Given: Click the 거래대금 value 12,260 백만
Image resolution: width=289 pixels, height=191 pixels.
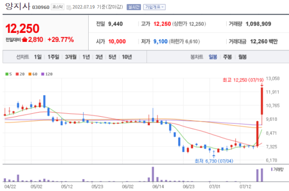Looking at the screenshot, I should [x=264, y=41].
